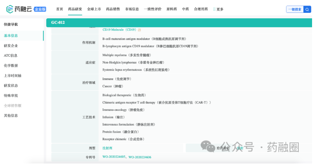Go to the 首页 menu item
This screenshot has width=323, height=167.
59,9
